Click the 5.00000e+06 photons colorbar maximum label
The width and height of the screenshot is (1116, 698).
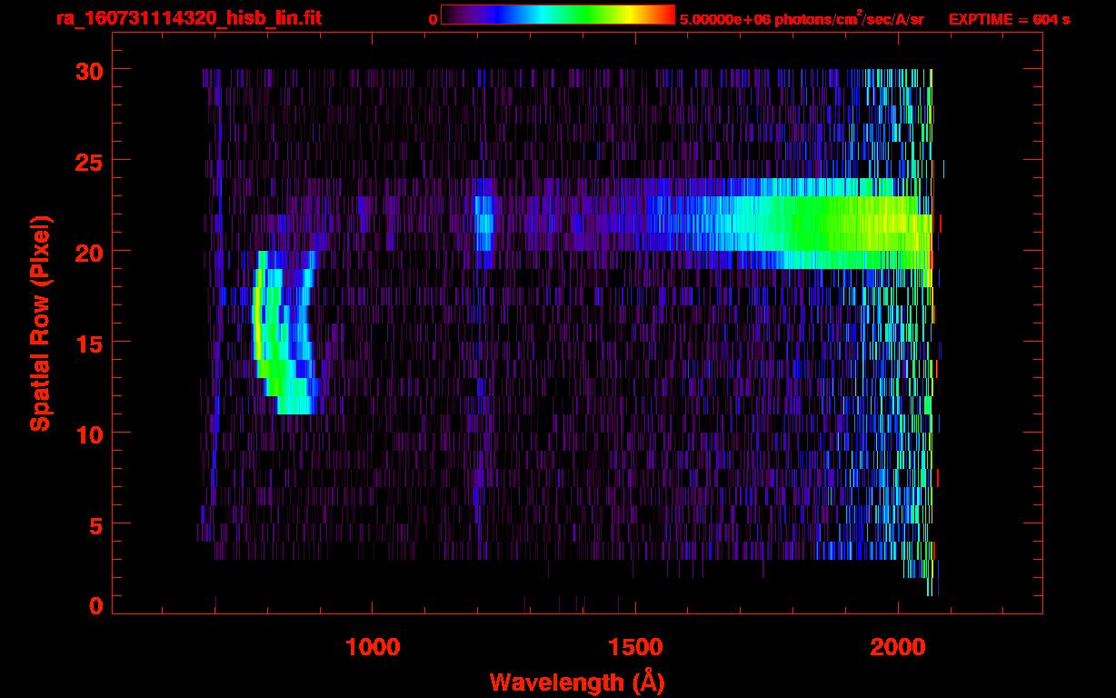(801, 19)
